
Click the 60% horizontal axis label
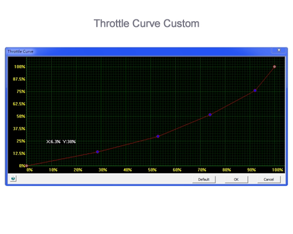pos(177,170)
